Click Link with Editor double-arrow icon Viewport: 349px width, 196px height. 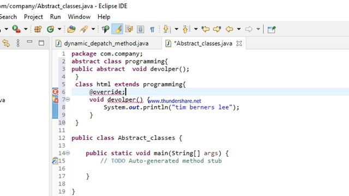pyautogui.click(x=6, y=43)
